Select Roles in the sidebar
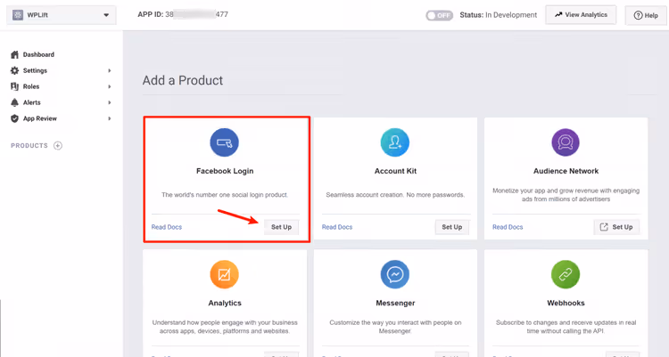The width and height of the screenshot is (669, 357). click(x=31, y=86)
